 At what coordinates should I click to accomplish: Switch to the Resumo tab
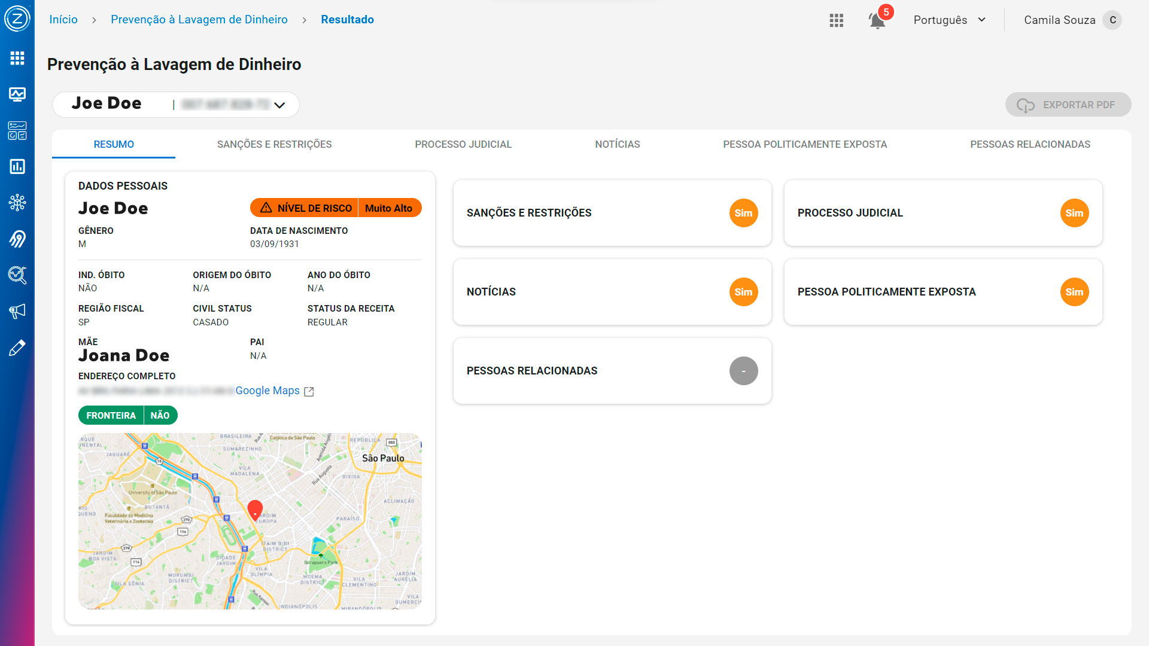(x=114, y=144)
